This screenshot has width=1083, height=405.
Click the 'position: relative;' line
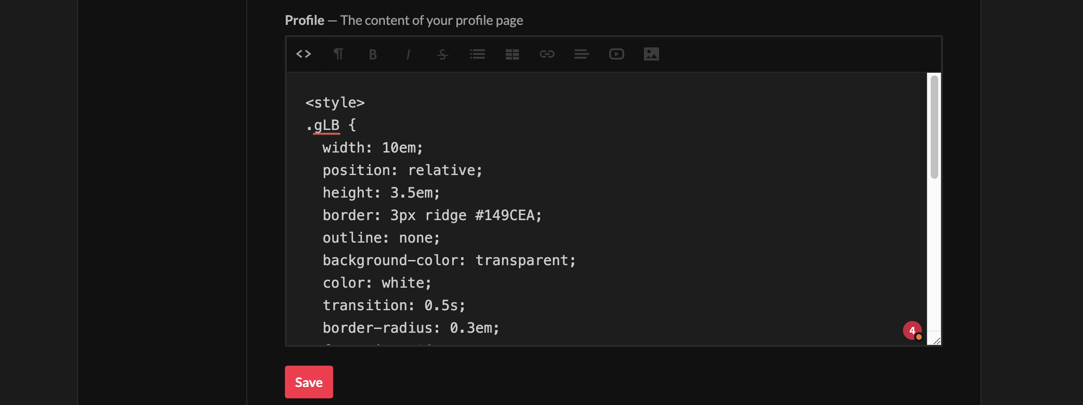coord(402,170)
